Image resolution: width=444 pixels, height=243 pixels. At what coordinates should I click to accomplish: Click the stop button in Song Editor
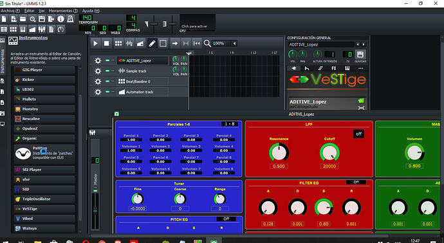[x=106, y=43]
